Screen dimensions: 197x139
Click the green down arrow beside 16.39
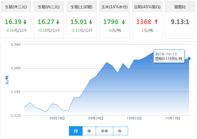(x=25, y=22)
